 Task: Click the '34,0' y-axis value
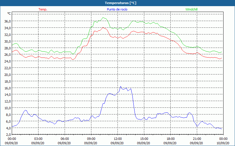[8, 28]
